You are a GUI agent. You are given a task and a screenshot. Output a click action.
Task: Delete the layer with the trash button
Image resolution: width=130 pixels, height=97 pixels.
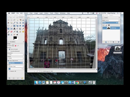119,42
